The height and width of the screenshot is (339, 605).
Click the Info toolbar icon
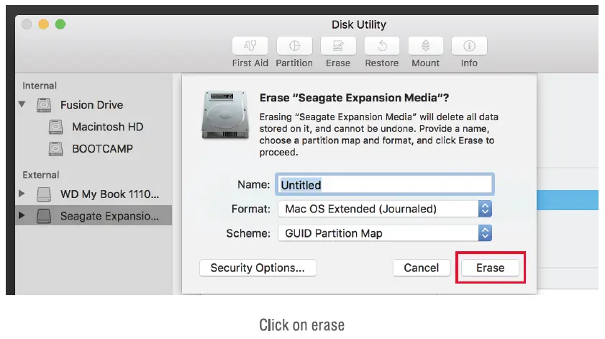[469, 46]
